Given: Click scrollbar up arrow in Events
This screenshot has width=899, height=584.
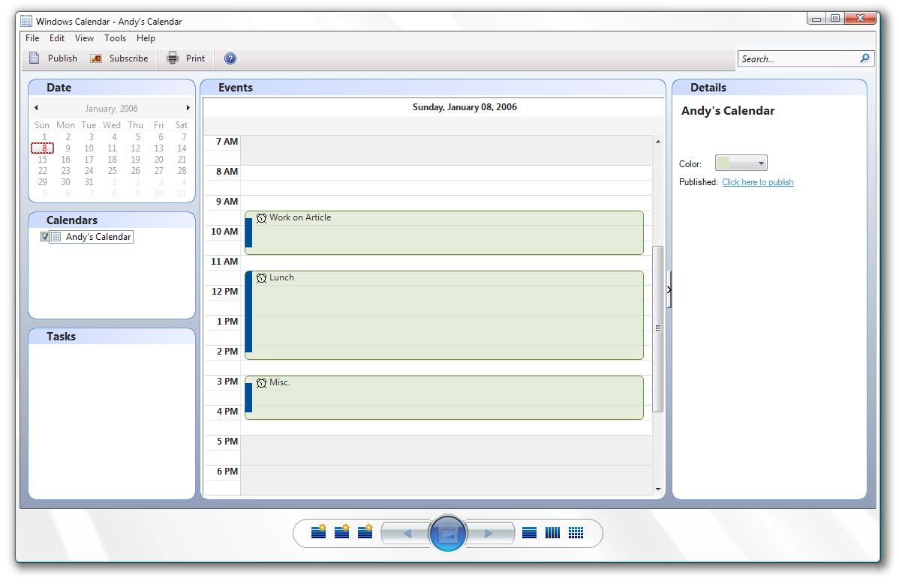Looking at the screenshot, I should pyautogui.click(x=658, y=142).
